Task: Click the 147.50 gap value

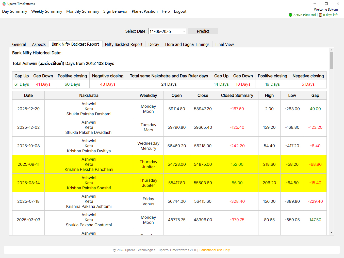Action: (x=315, y=220)
